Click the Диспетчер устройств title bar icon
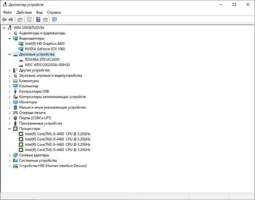255x200 pixels. click(x=5, y=4)
